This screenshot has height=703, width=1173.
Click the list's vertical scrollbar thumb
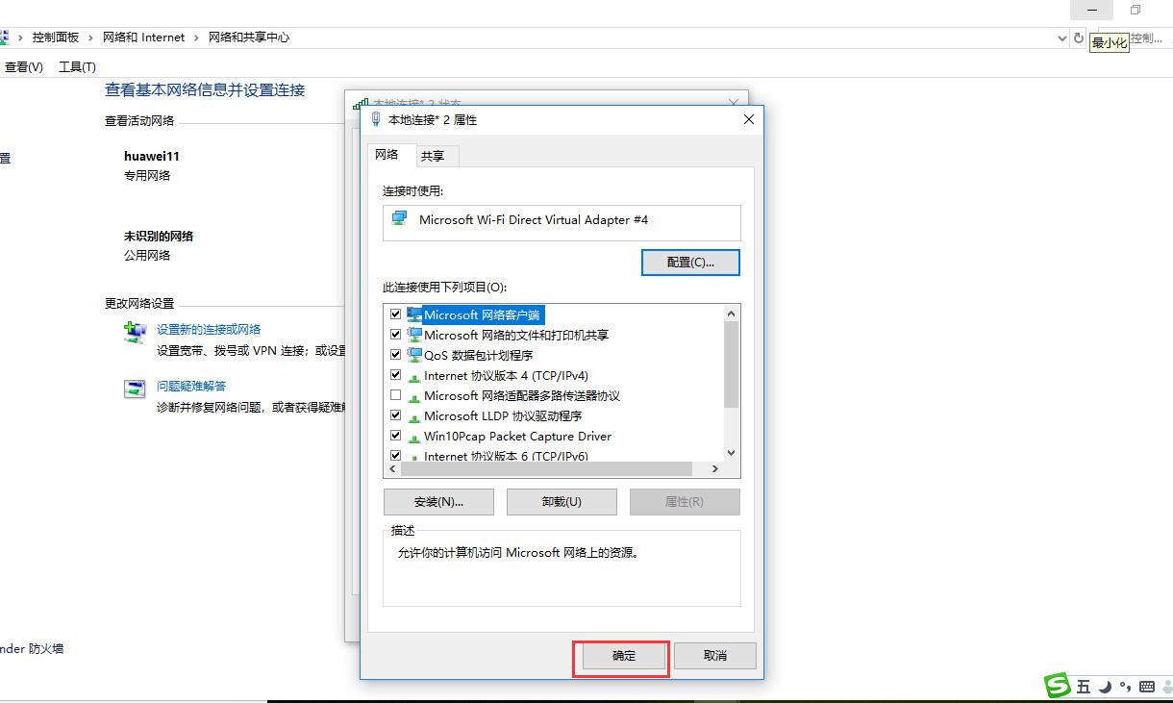click(731, 364)
